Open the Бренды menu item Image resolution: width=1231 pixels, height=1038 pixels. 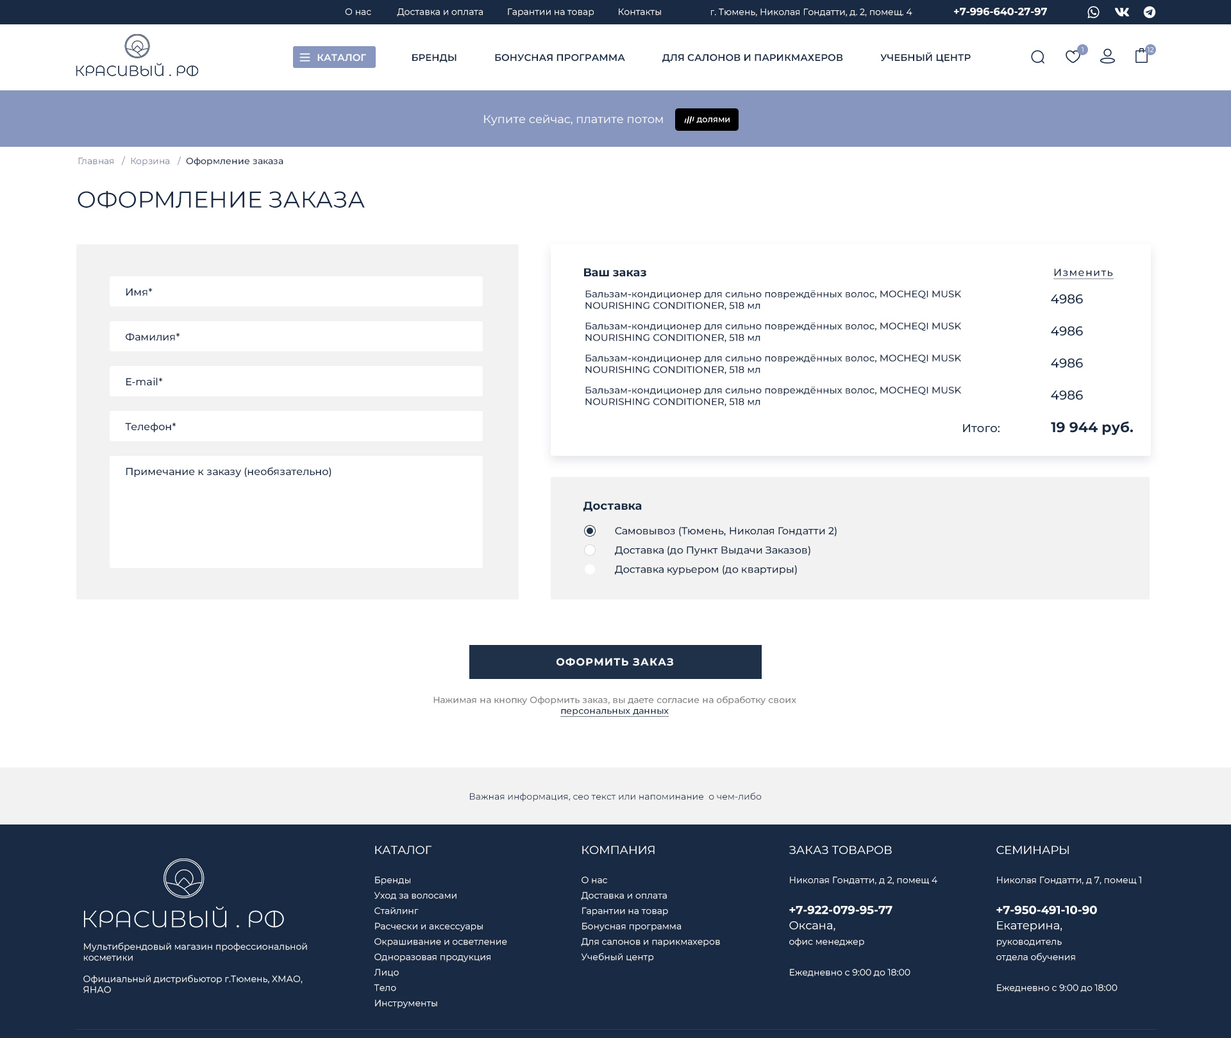434,58
